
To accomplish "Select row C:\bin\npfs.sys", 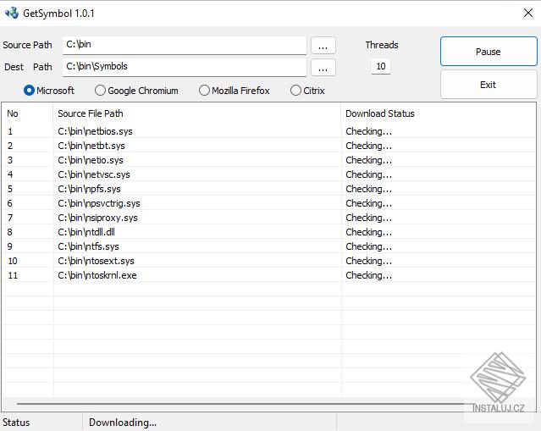I will coord(269,189).
